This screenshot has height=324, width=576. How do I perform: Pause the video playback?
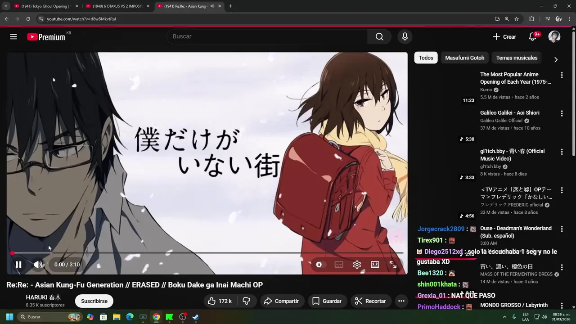click(18, 265)
